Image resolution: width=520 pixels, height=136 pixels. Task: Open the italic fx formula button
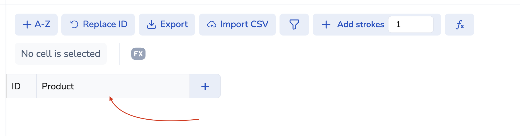pyautogui.click(x=459, y=24)
